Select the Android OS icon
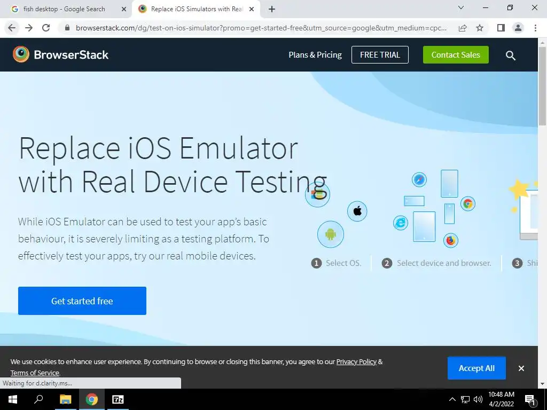Screen dimensions: 547x410 (x=330, y=234)
